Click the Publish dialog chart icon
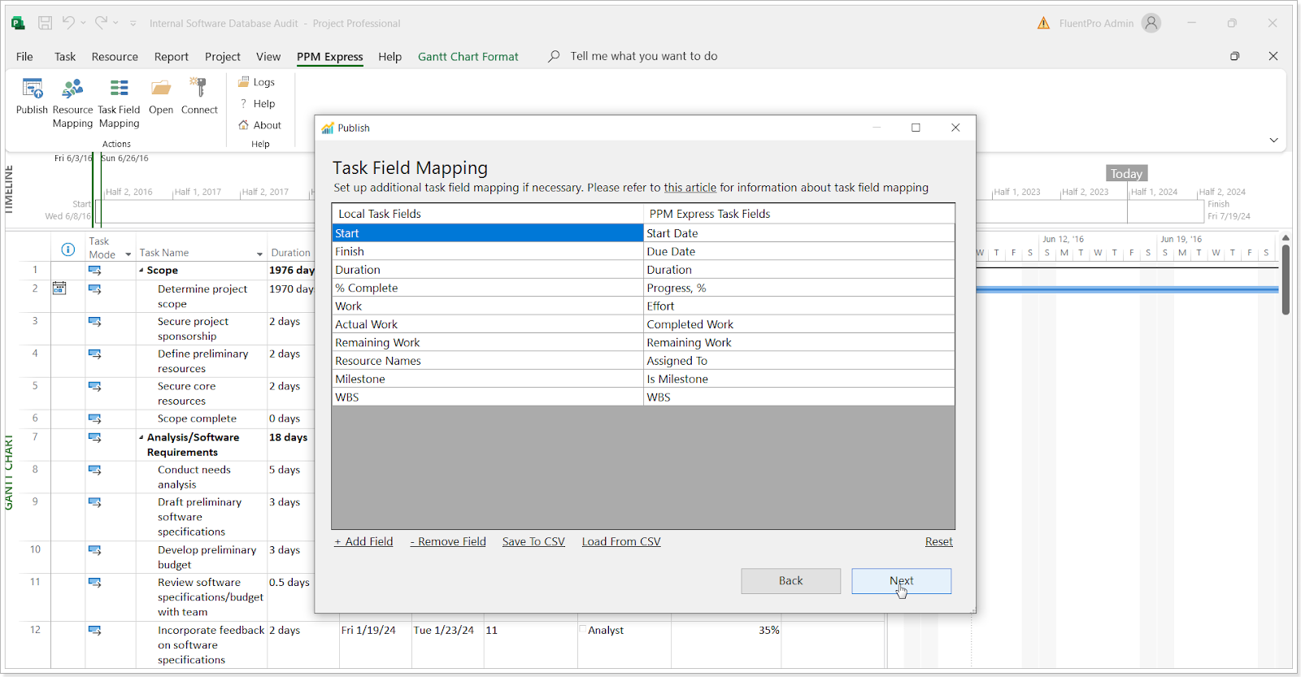The image size is (1301, 677). 328,128
